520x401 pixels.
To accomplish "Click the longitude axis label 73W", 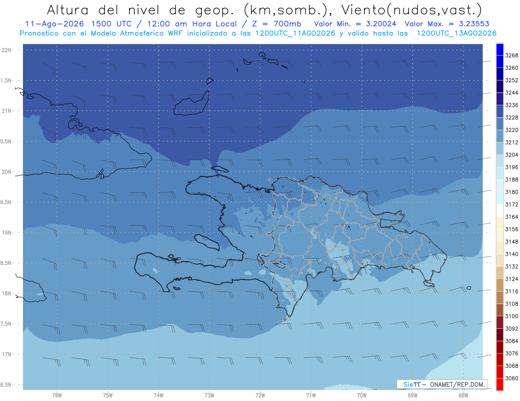I will point(209,395).
